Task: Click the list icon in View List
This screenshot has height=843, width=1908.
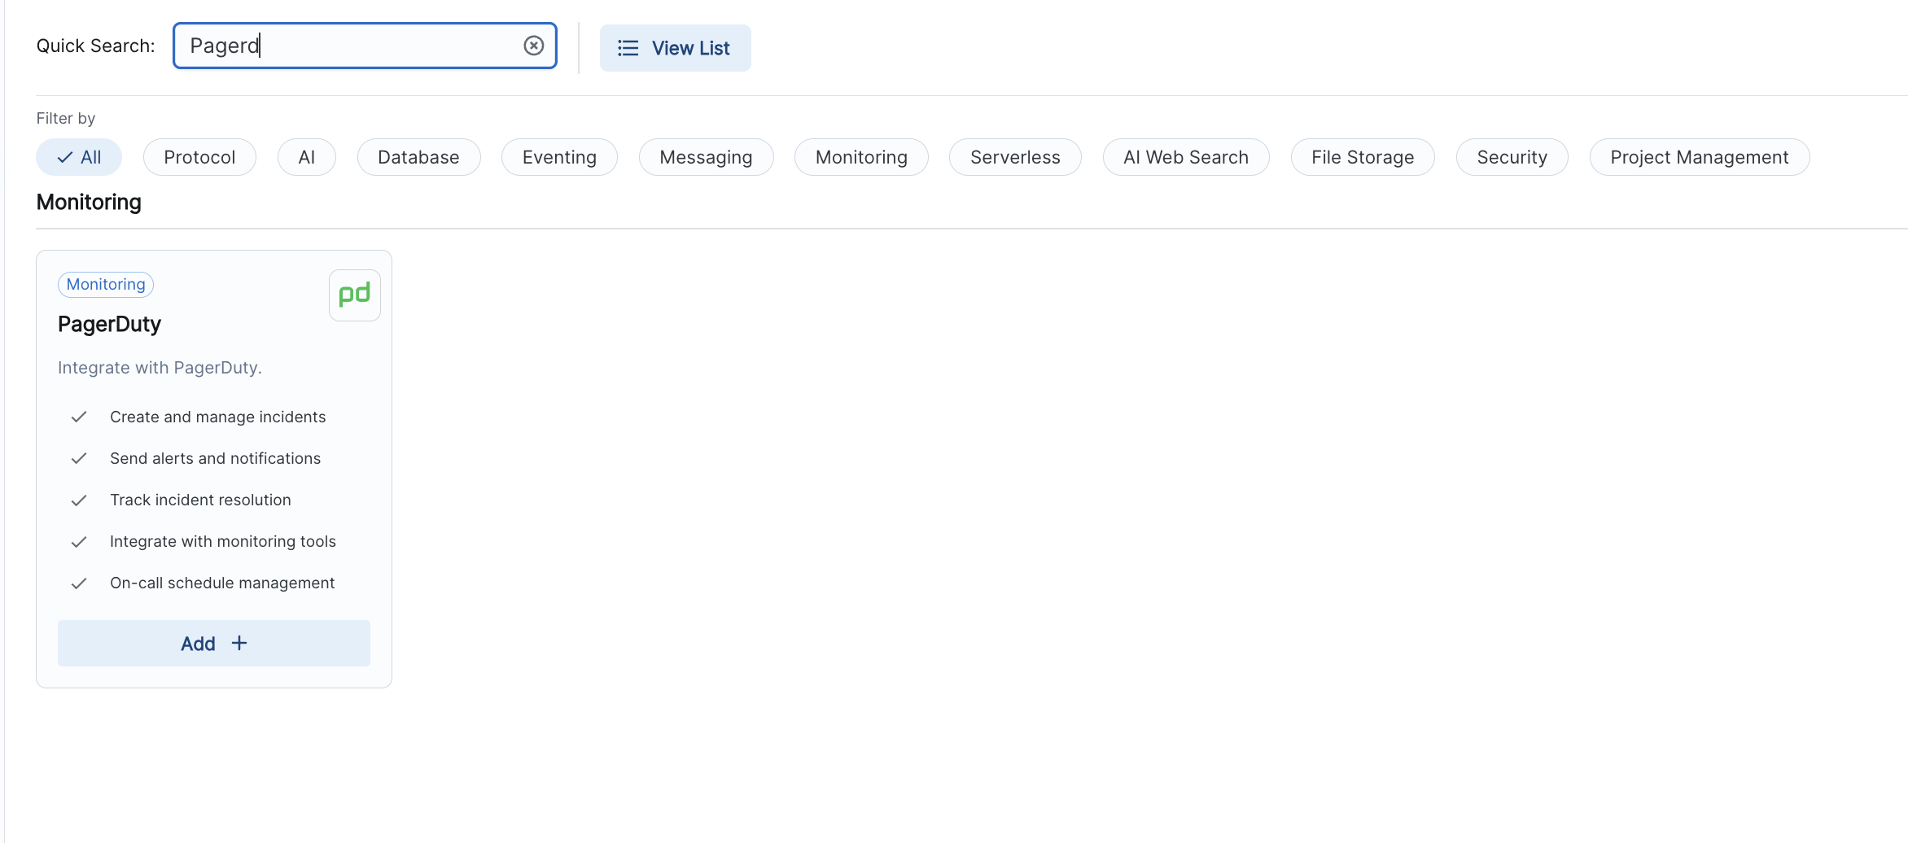Action: pyautogui.click(x=628, y=48)
